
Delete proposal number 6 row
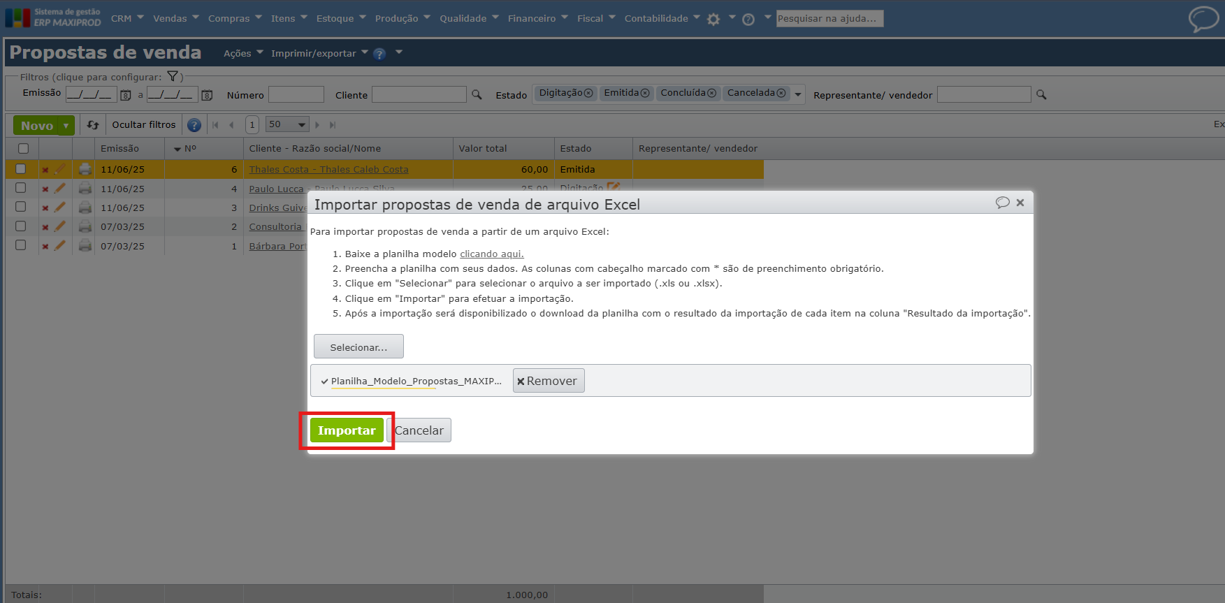point(45,170)
